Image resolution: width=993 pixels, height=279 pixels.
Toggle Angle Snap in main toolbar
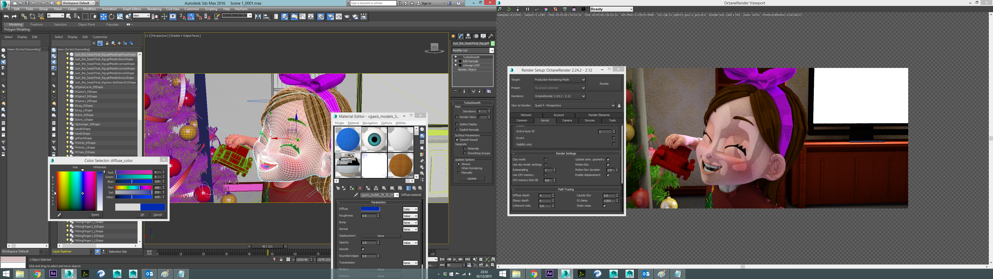point(191,17)
